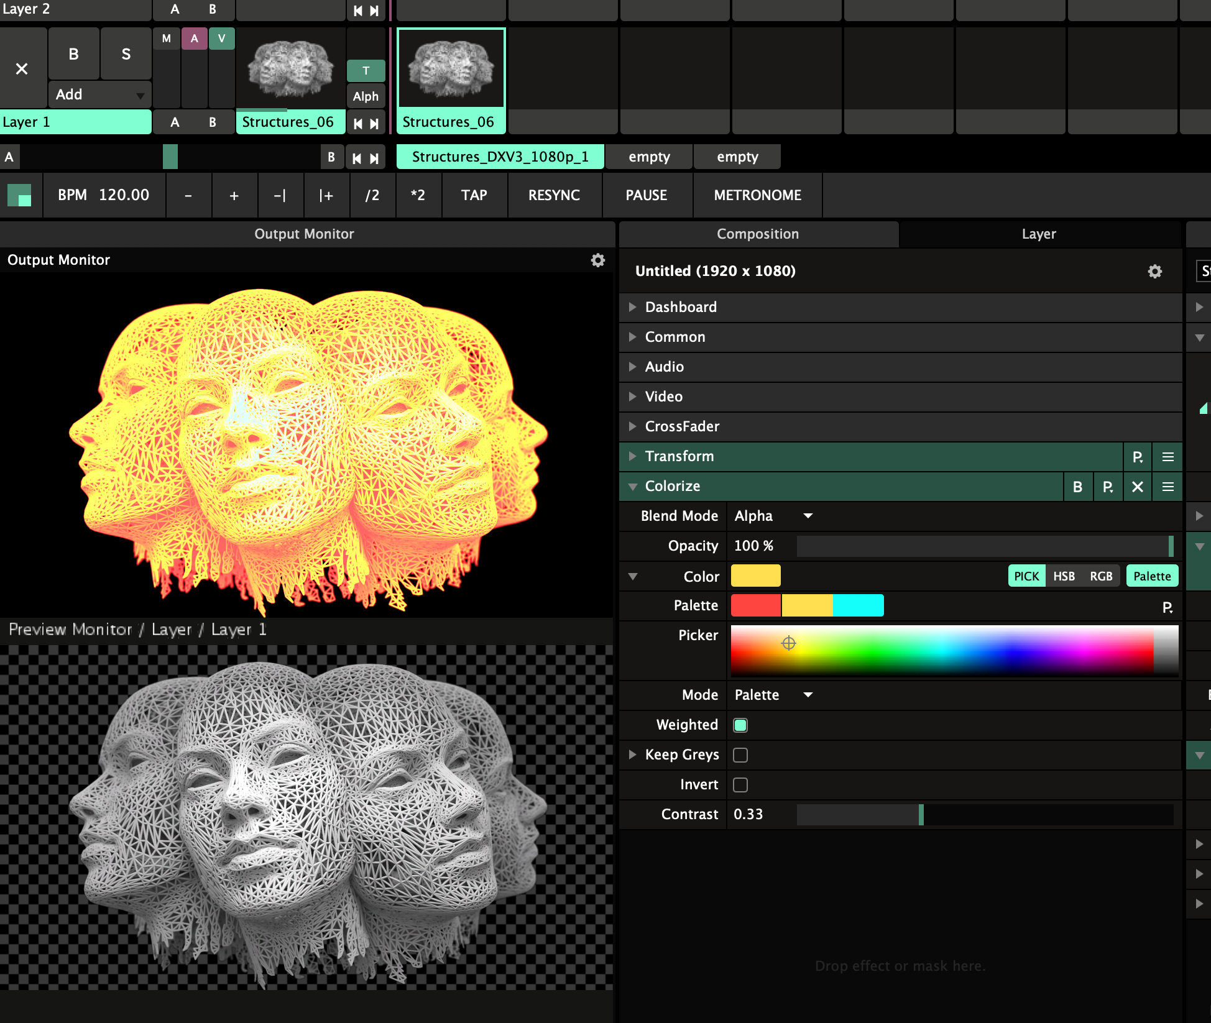Toggle Colorize bypass B button
The image size is (1211, 1023).
pyautogui.click(x=1077, y=487)
